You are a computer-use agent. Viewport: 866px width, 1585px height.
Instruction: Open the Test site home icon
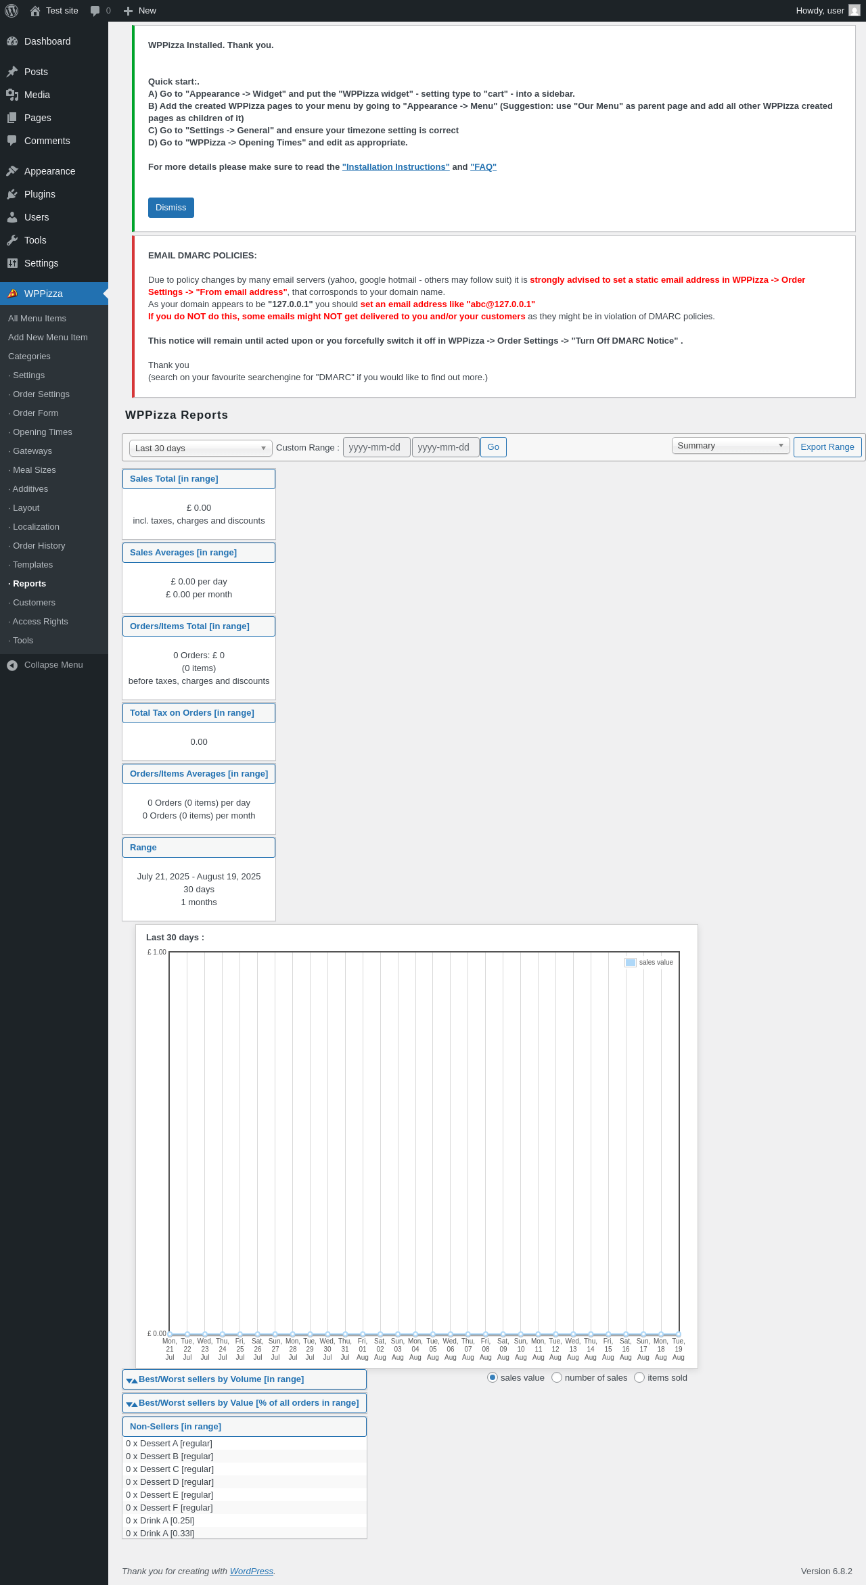click(35, 11)
